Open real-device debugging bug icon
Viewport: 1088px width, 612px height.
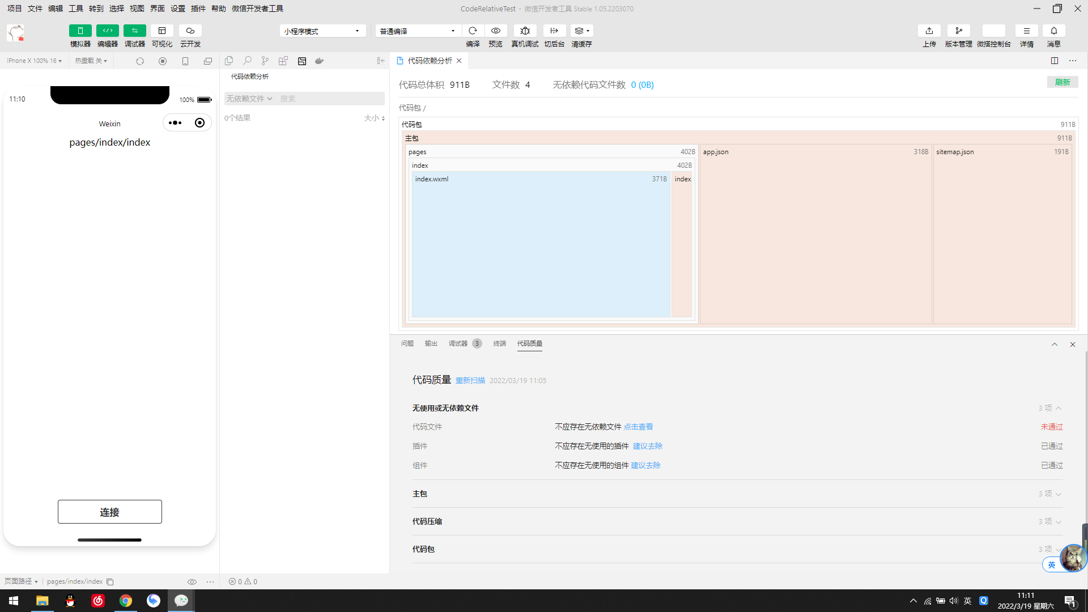525,31
